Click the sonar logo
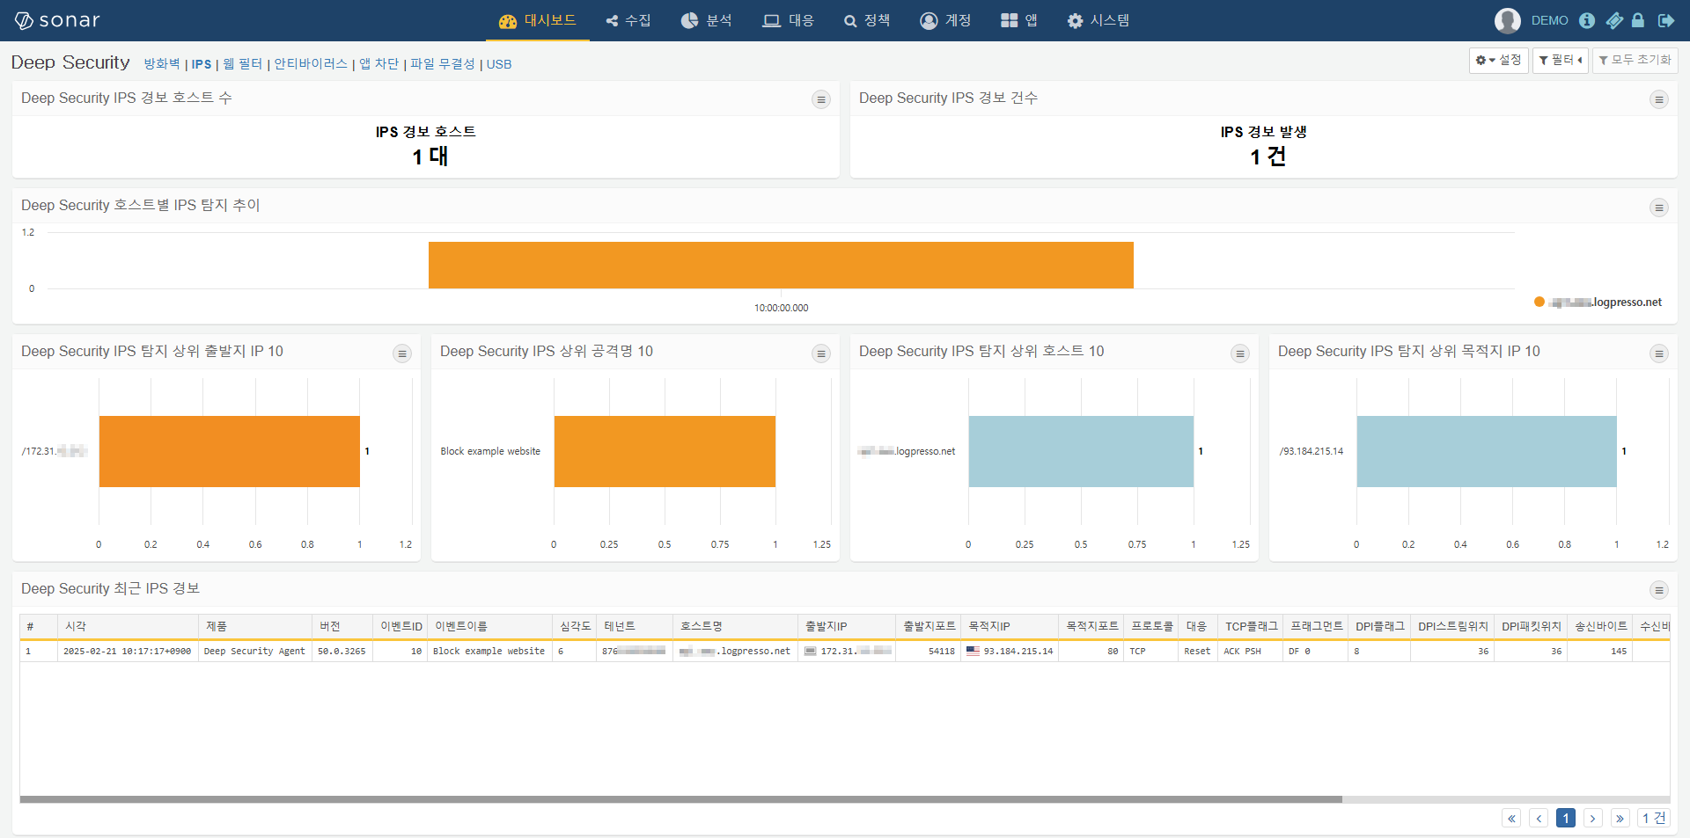This screenshot has height=838, width=1690. pos(57,20)
